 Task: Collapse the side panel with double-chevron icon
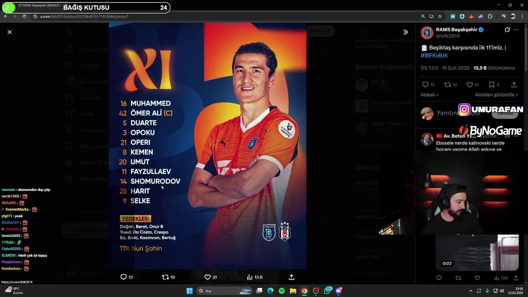point(405,32)
